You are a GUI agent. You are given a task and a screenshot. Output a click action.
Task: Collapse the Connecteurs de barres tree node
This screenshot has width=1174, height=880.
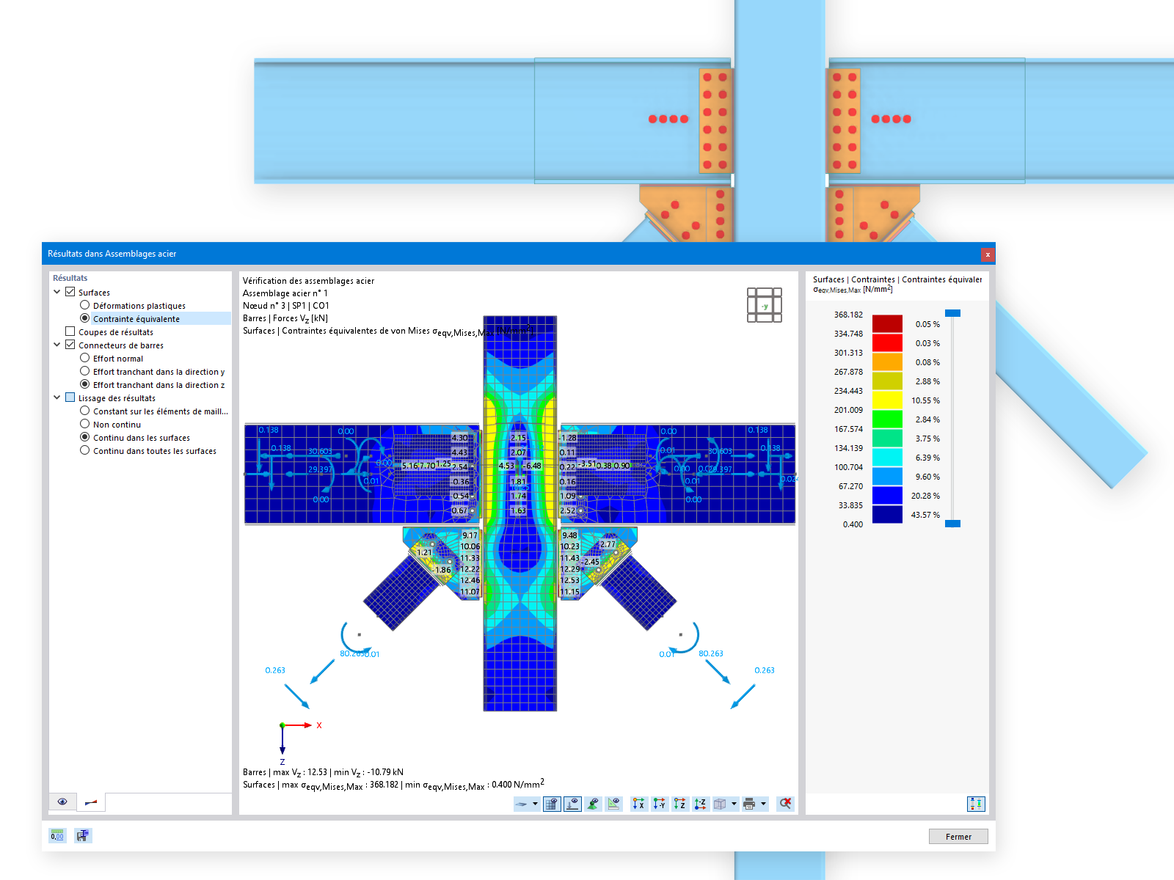57,345
